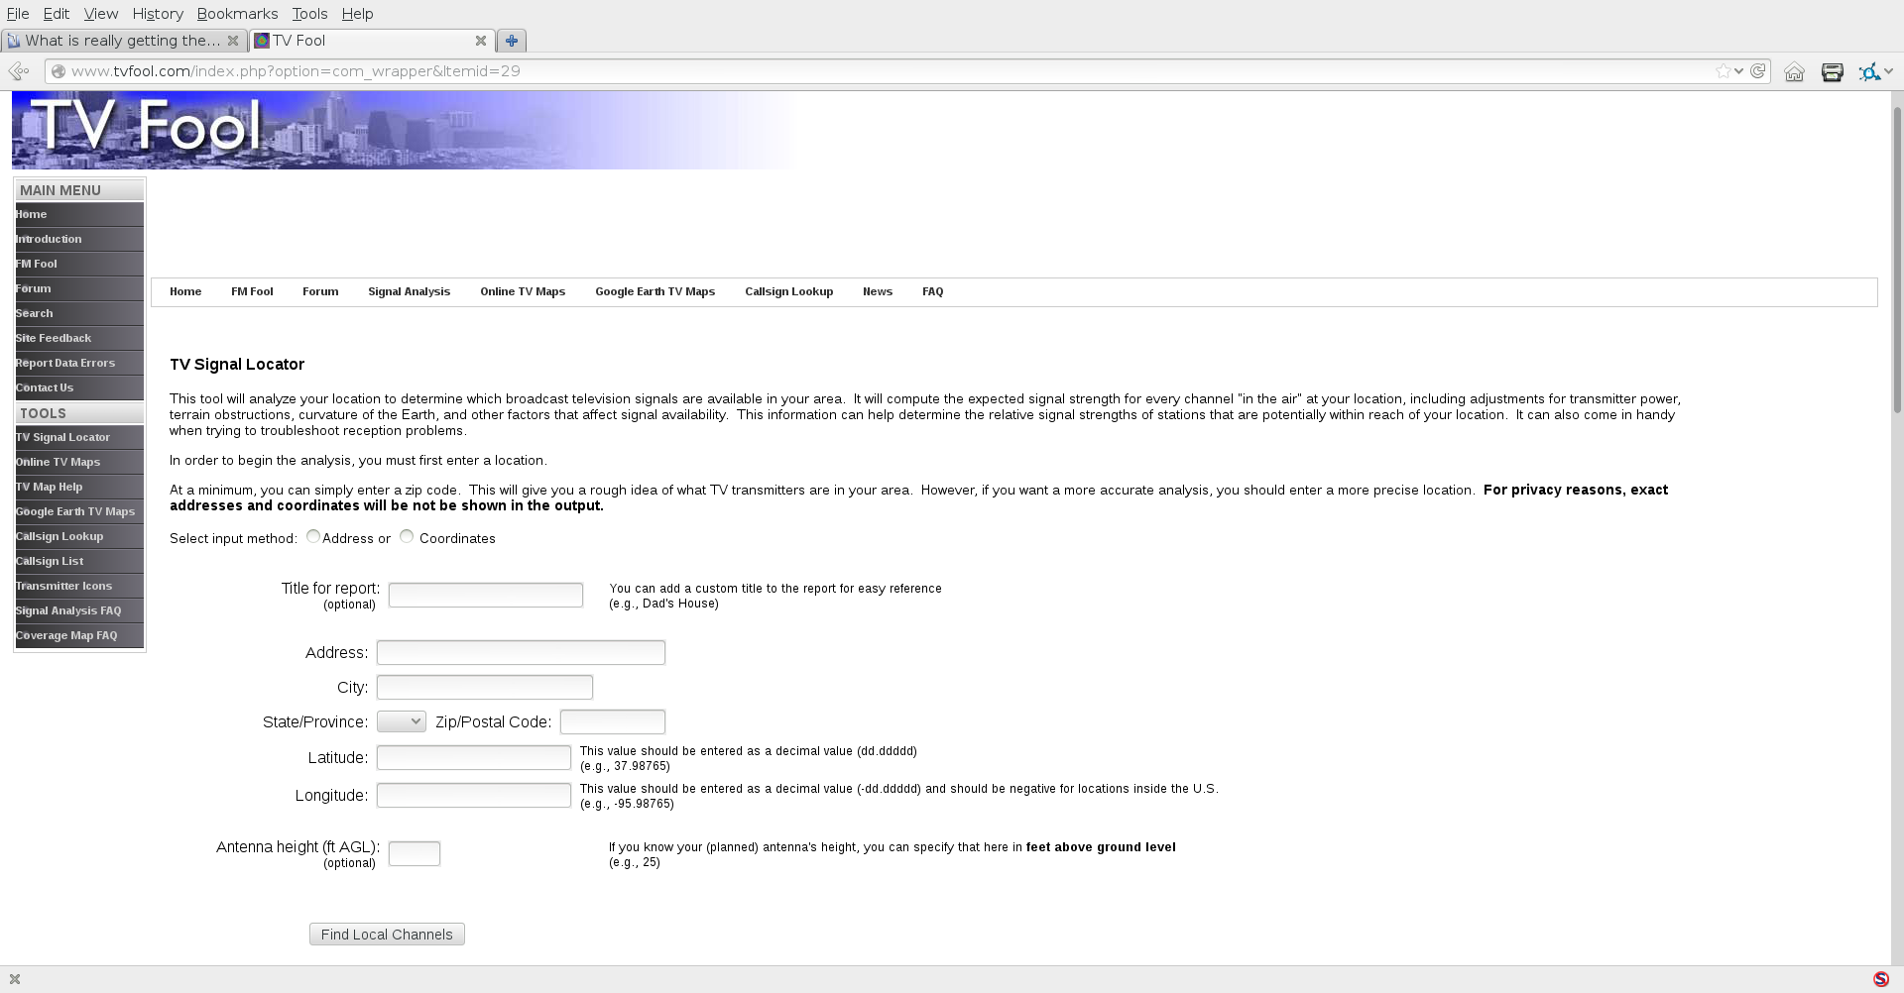This screenshot has height=993, width=1904.
Task: Close the status bar with the X icon
Action: 15,979
